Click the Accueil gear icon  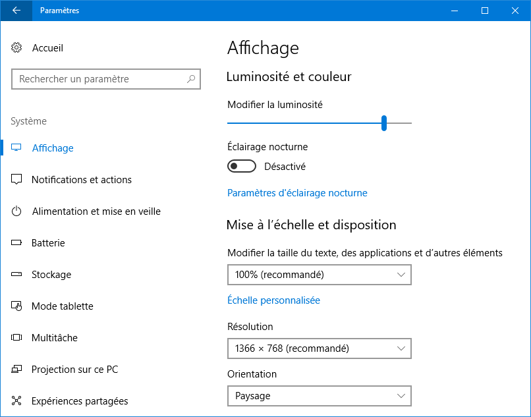pyautogui.click(x=16, y=48)
